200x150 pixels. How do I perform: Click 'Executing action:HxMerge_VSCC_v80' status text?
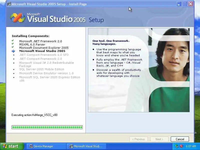[x=34, y=115]
